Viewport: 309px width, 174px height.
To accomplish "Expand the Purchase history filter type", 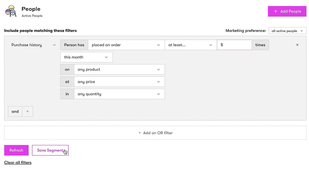I will tap(33, 45).
